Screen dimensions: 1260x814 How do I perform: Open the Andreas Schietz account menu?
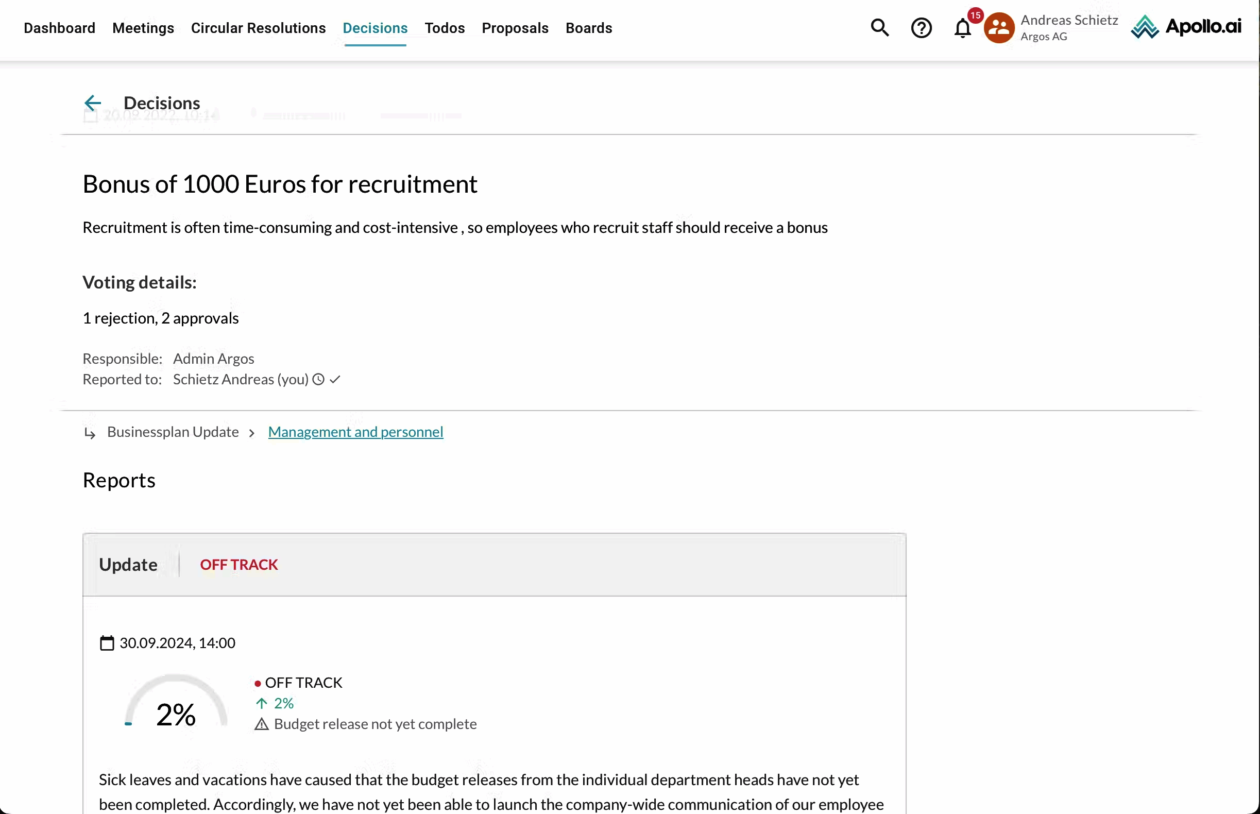click(x=1069, y=27)
